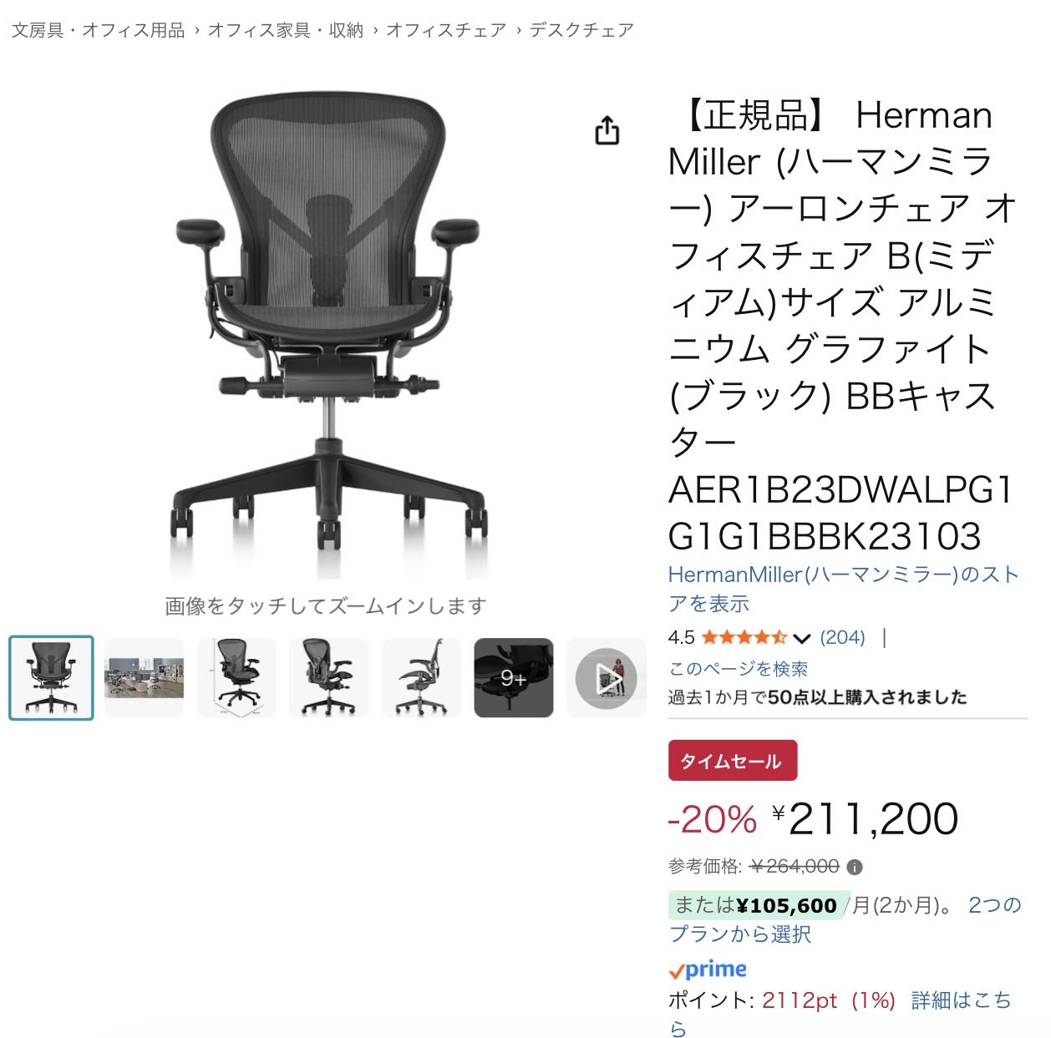
Task: Click the prime logo badge
Action: tap(708, 970)
